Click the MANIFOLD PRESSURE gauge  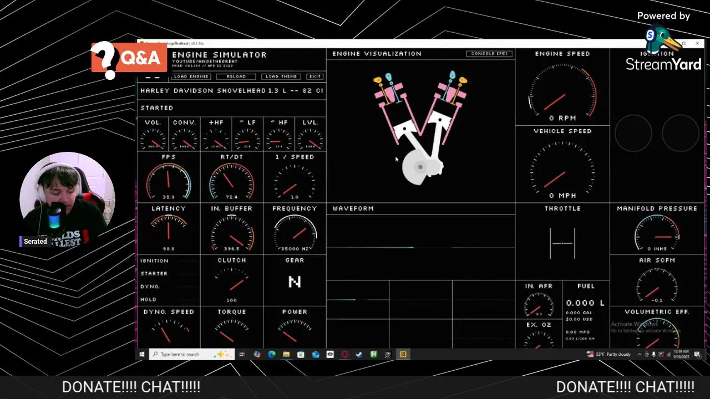[x=657, y=233]
